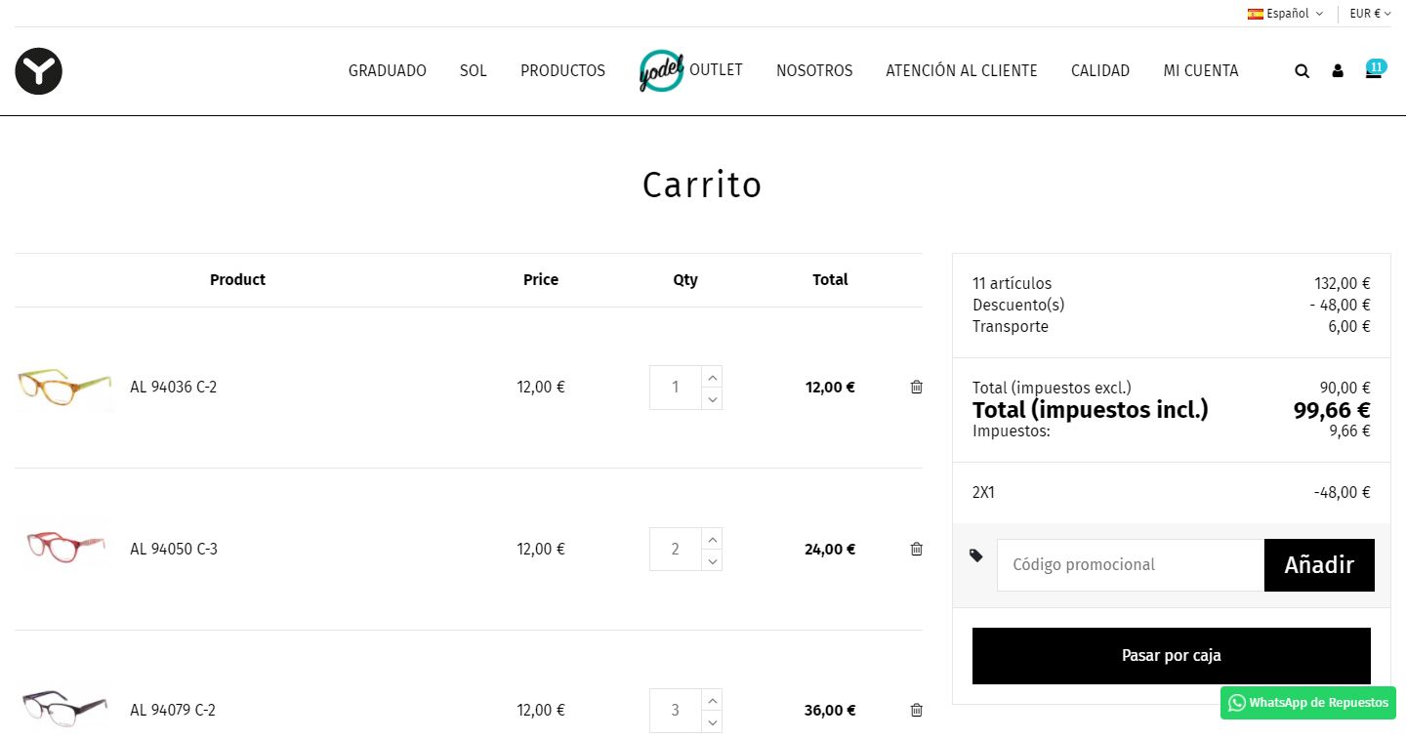This screenshot has width=1406, height=739.
Task: Open the user account icon
Action: [1338, 71]
